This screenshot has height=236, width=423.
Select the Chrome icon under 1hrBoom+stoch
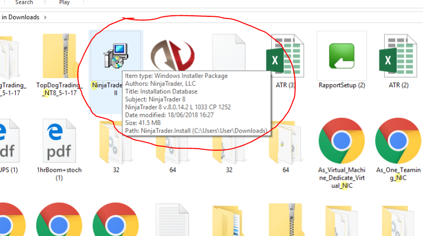coord(59,220)
